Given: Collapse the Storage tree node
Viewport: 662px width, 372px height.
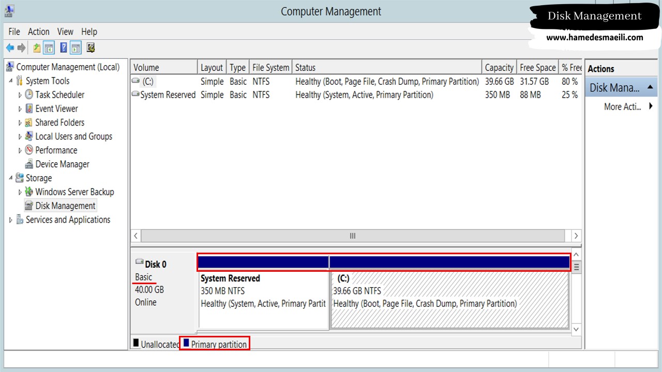Looking at the screenshot, I should pyautogui.click(x=11, y=178).
